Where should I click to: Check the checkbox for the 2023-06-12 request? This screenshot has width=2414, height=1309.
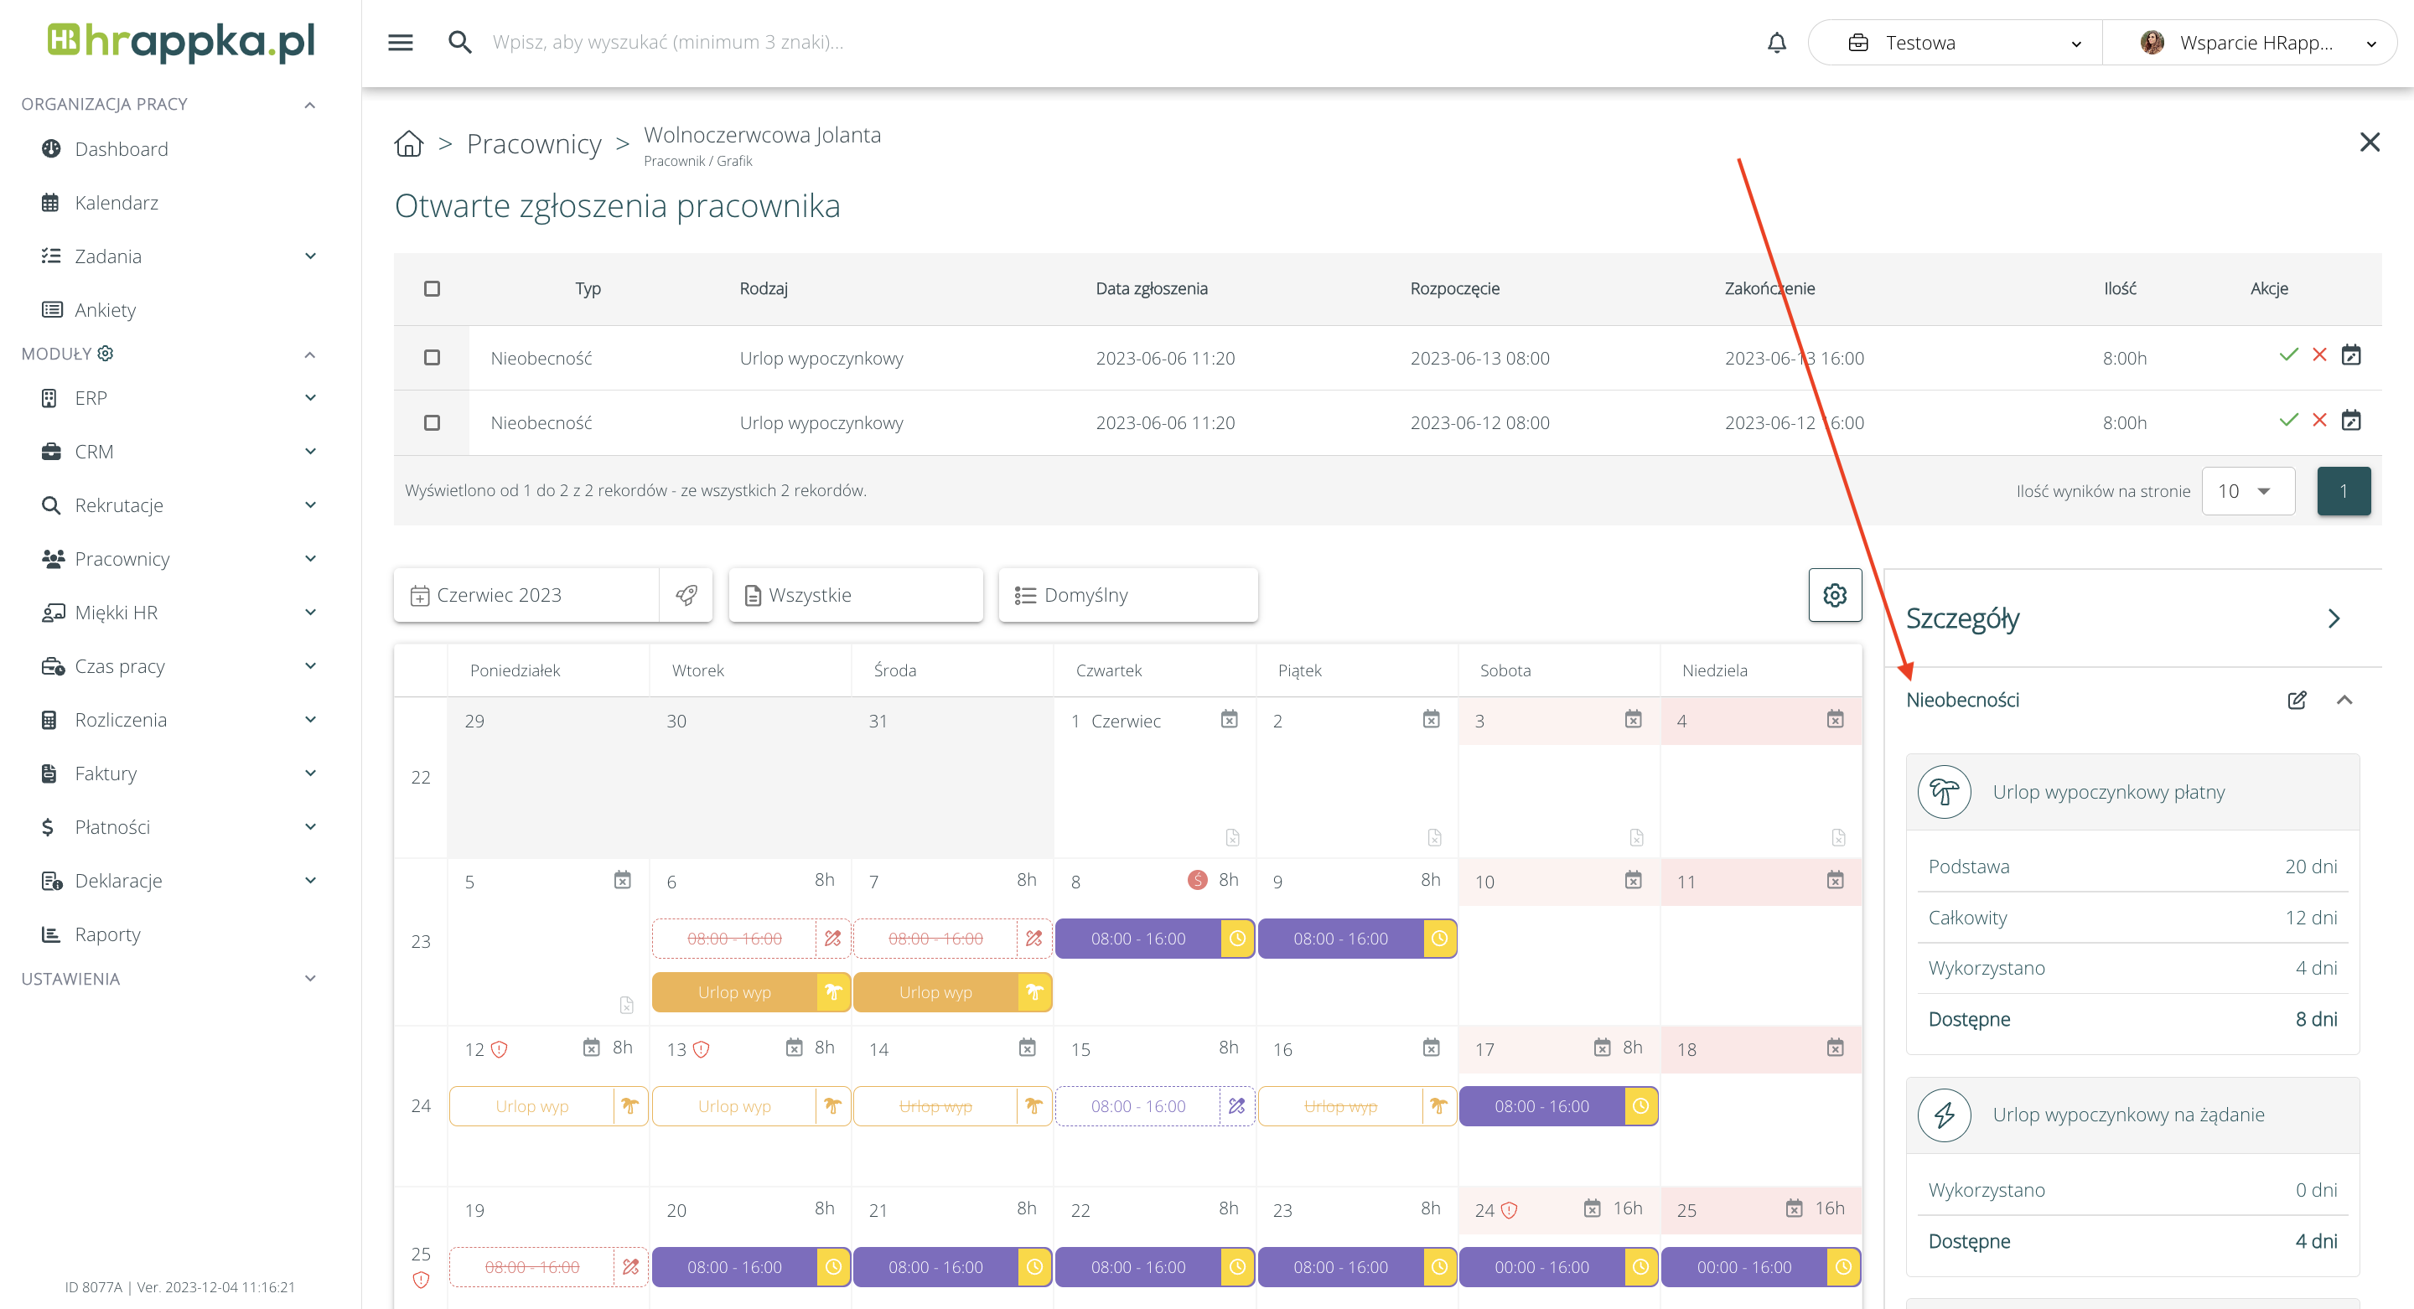[432, 422]
